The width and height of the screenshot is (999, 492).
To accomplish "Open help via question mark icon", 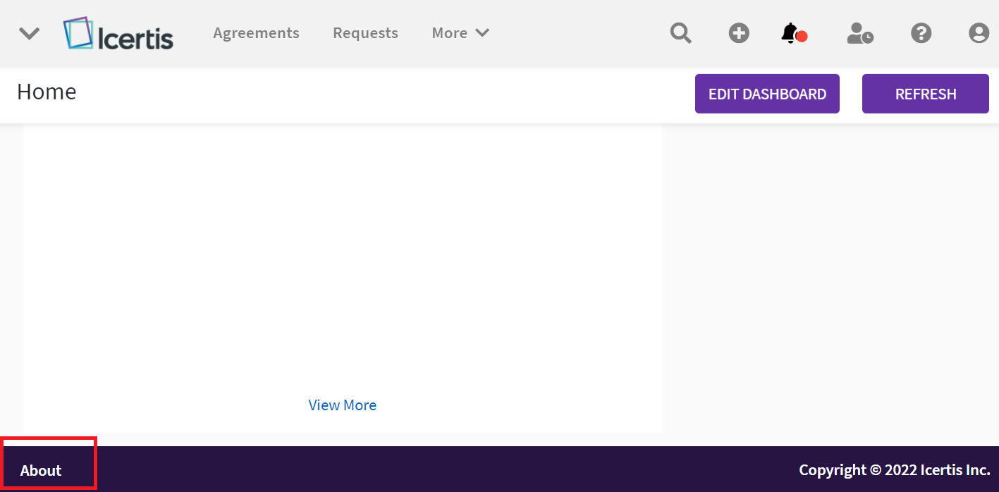I will [921, 33].
